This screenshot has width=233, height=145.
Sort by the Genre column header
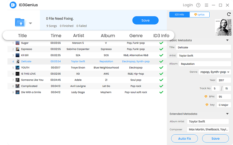click(x=136, y=35)
